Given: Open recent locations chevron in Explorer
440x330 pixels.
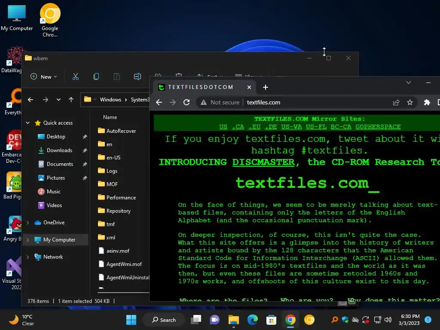Looking at the screenshot, I should pos(58,100).
